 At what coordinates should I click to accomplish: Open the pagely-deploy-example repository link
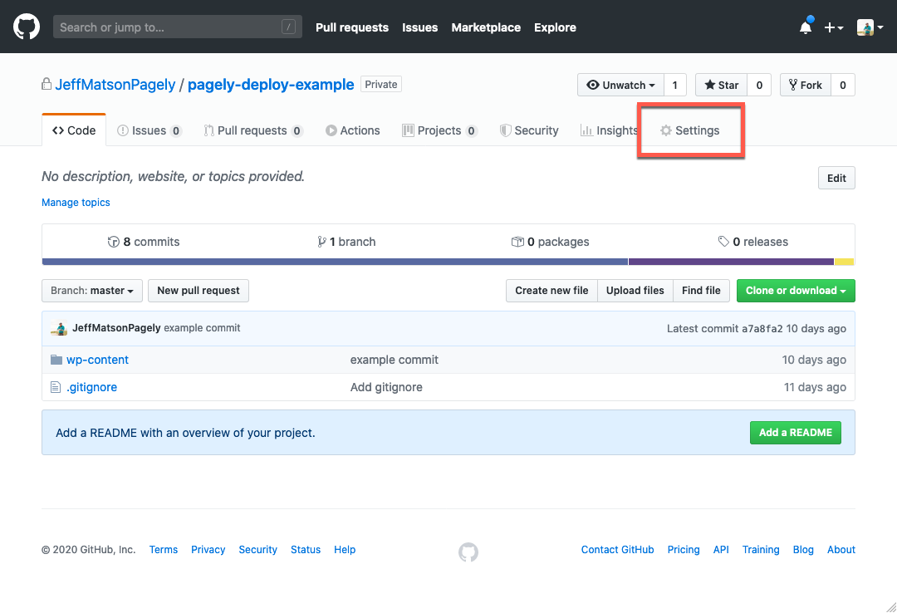point(271,85)
